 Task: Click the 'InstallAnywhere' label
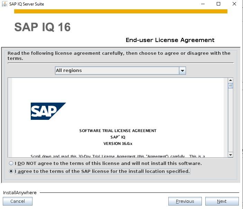(x=20, y=192)
